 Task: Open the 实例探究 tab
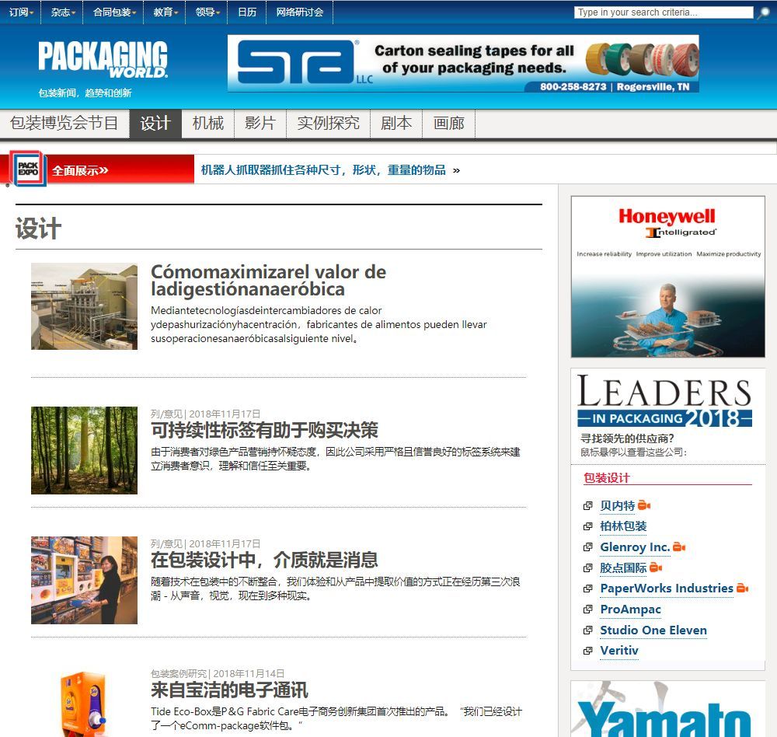pyautogui.click(x=329, y=123)
